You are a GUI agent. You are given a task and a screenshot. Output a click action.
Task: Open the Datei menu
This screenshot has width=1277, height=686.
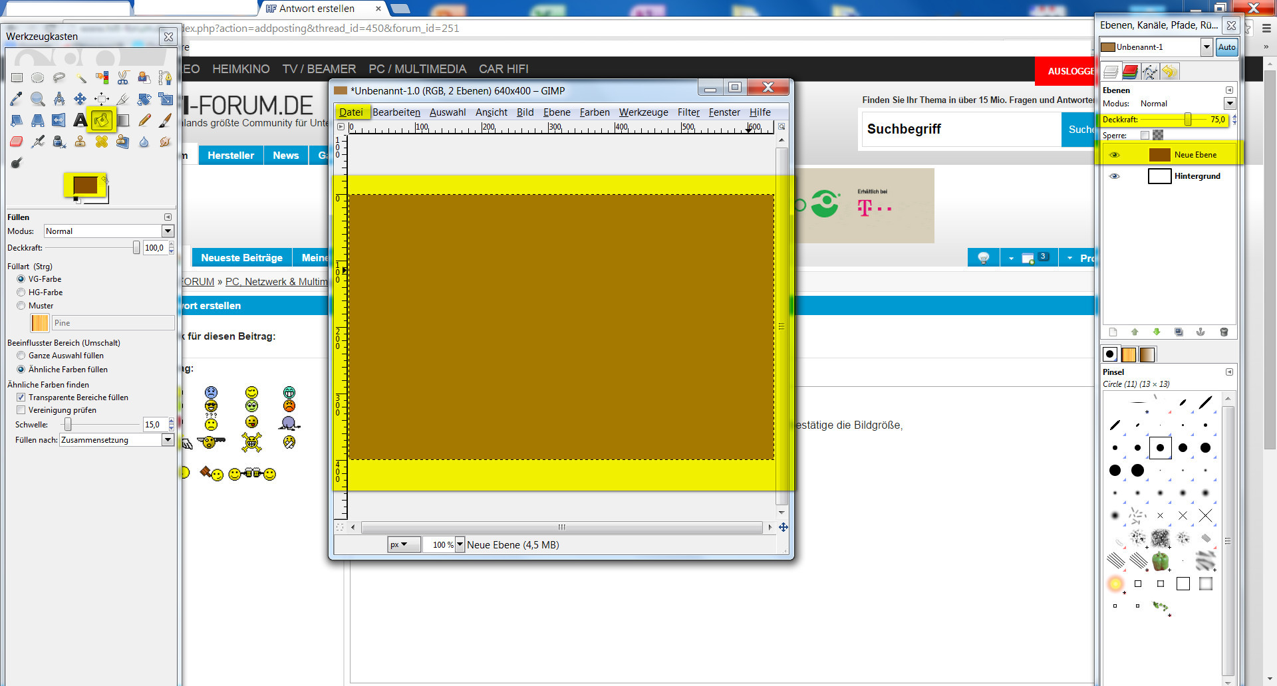point(351,112)
